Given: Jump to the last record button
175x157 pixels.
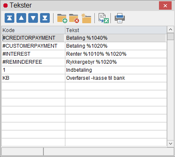Looking at the screenshot, I should (x=45, y=18).
